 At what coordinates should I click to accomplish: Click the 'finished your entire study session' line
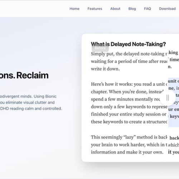pyautogui.click(x=129, y=114)
